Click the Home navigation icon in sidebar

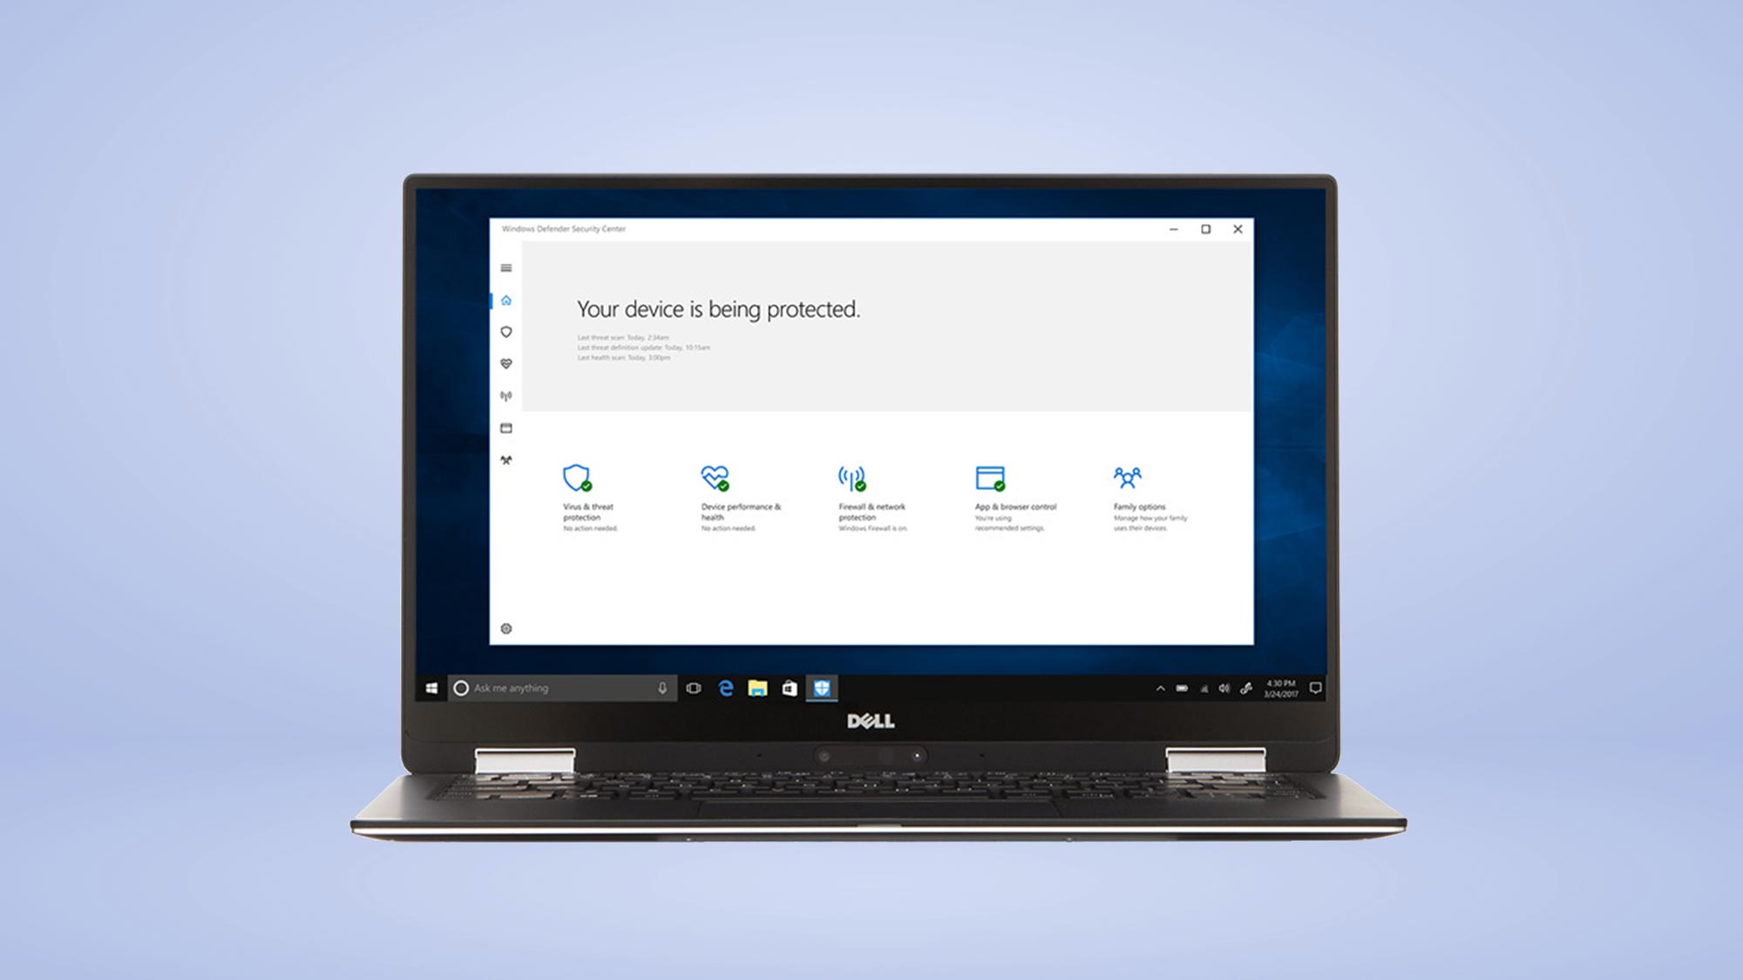505,299
